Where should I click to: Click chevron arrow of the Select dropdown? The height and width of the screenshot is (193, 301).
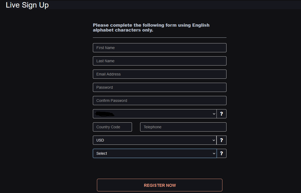(x=214, y=154)
